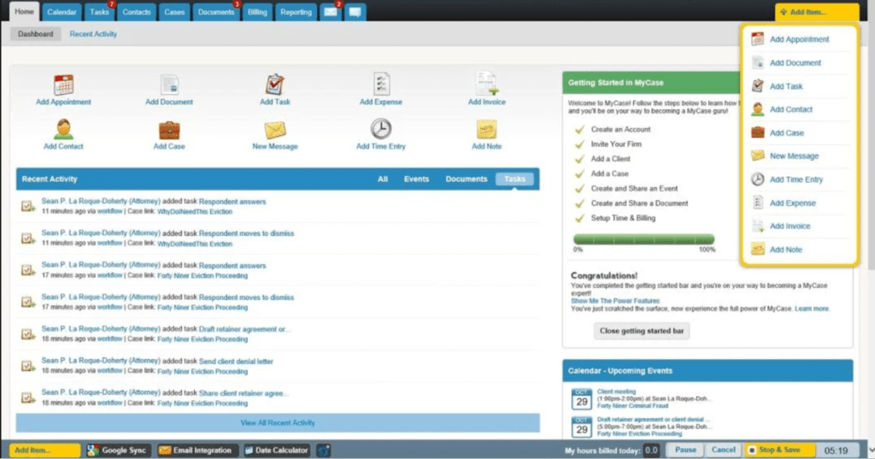Cancel the running timer

click(723, 450)
